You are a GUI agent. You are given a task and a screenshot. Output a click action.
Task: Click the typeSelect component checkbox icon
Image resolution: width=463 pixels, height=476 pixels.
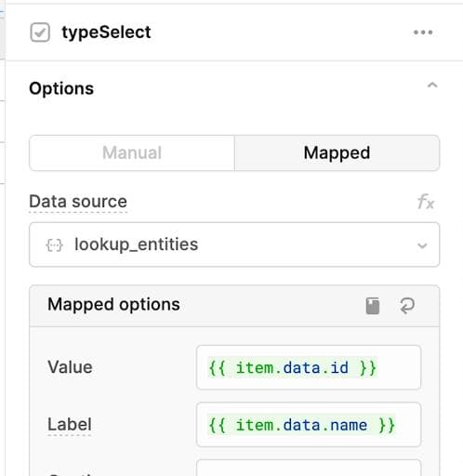click(40, 33)
